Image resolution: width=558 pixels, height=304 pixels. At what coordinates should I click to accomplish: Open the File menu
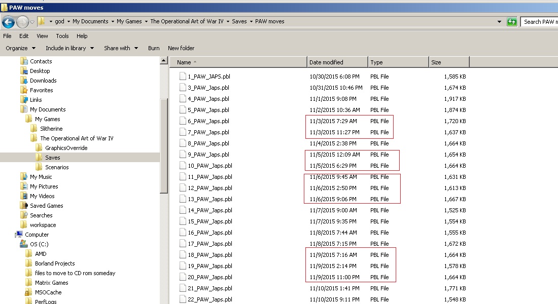(7, 36)
